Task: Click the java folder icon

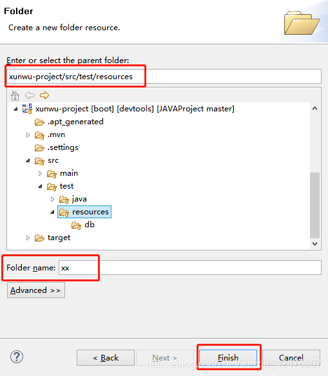Action: [x=64, y=200]
